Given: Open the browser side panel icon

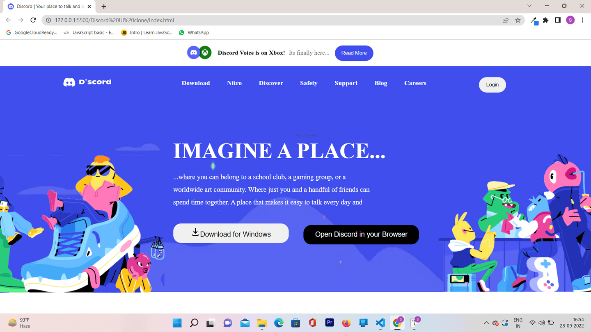Looking at the screenshot, I should [x=558, y=20].
